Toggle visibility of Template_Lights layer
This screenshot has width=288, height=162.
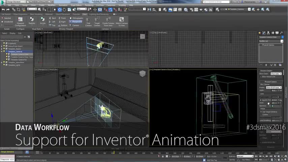click(4, 65)
